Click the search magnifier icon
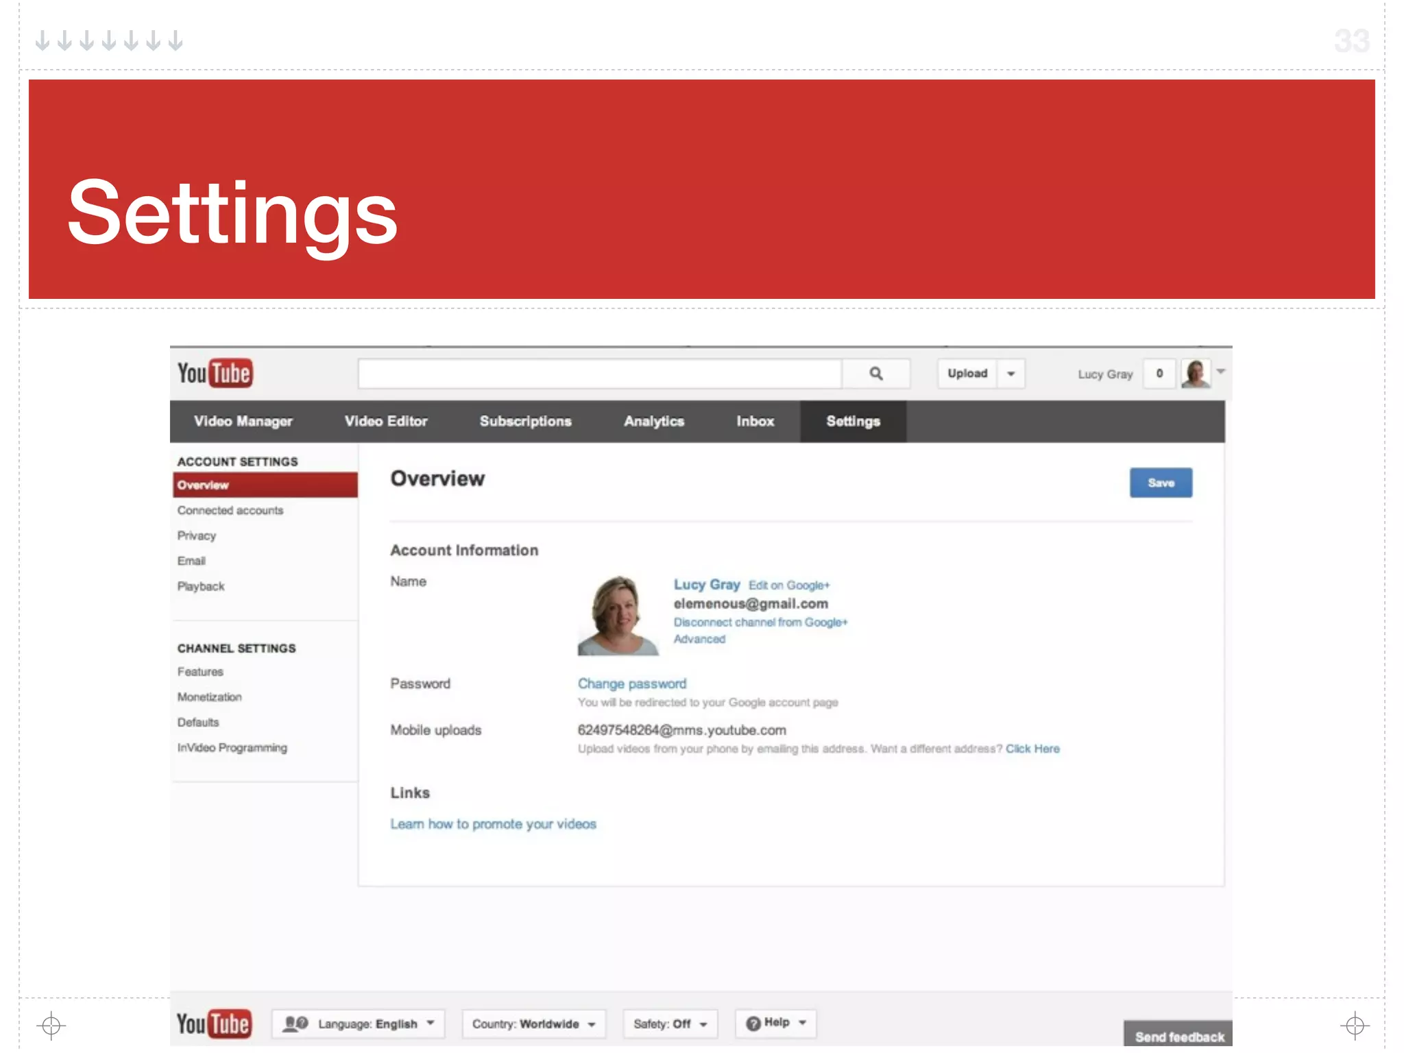1404x1053 pixels. click(x=876, y=374)
